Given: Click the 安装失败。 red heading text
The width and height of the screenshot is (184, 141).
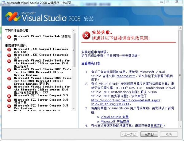Looking at the screenshot, I should pos(102,32).
